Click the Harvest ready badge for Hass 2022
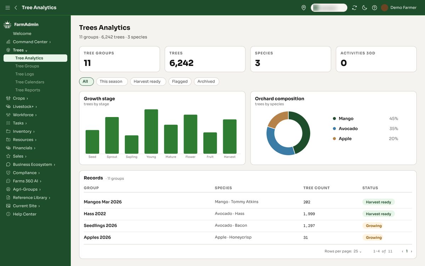 coord(379,214)
